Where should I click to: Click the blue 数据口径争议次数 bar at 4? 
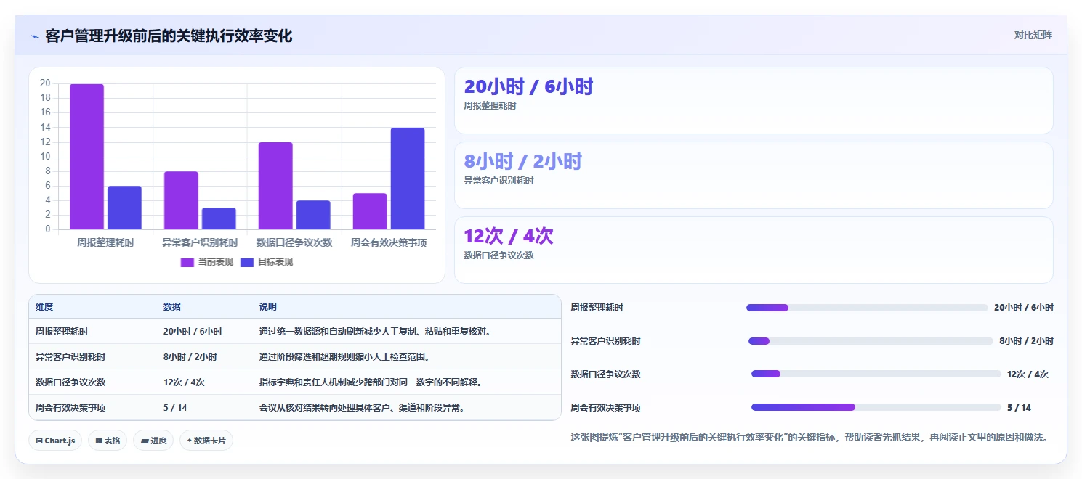click(x=313, y=215)
